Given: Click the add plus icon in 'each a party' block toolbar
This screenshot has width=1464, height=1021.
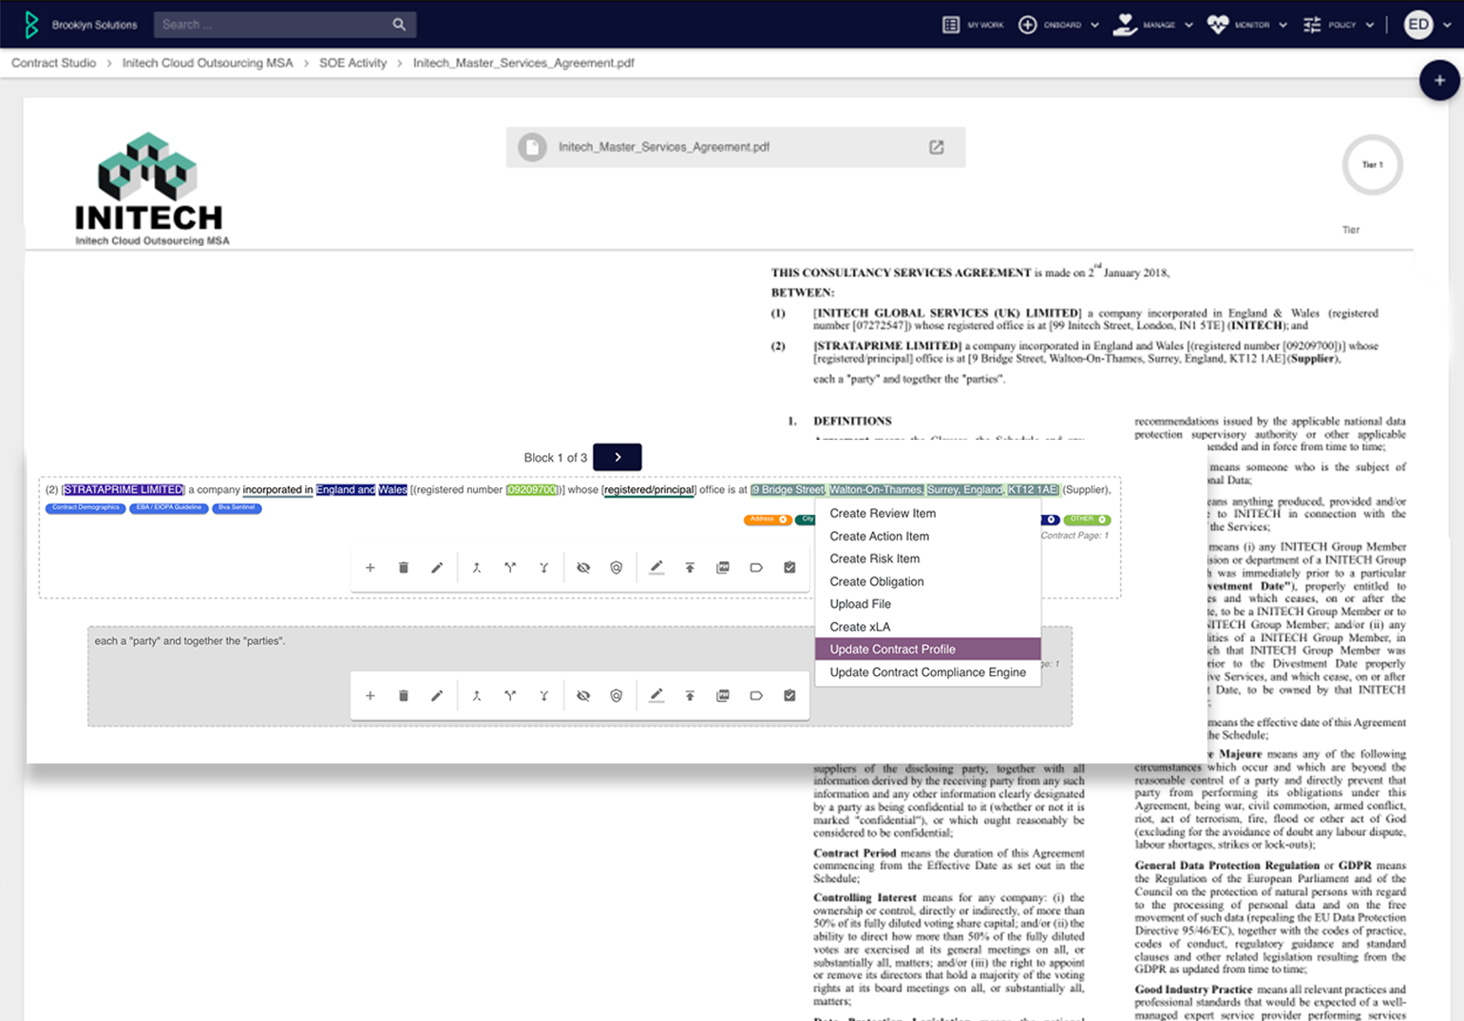Looking at the screenshot, I should click(371, 696).
